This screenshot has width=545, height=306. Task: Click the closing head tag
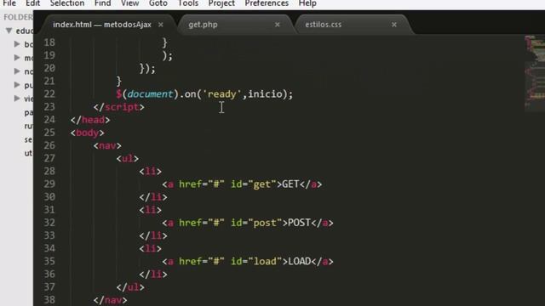point(90,120)
